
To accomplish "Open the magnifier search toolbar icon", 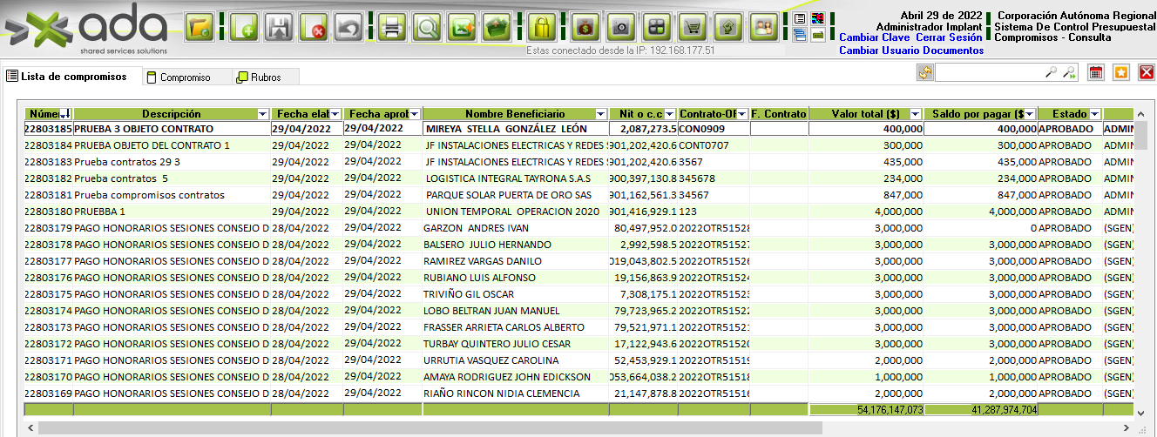I will tap(427, 28).
